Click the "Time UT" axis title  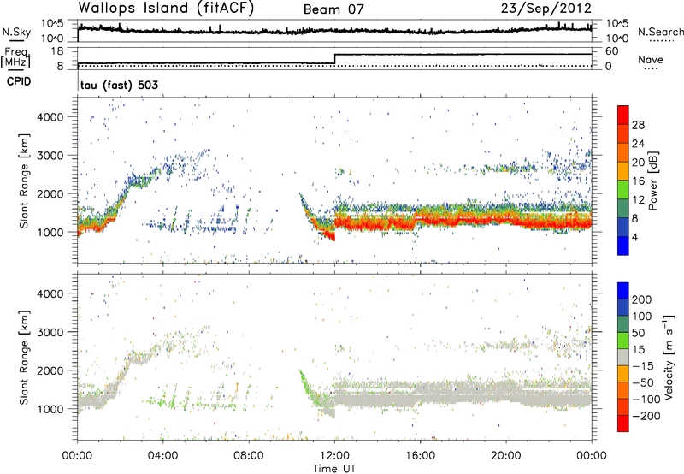334,469
